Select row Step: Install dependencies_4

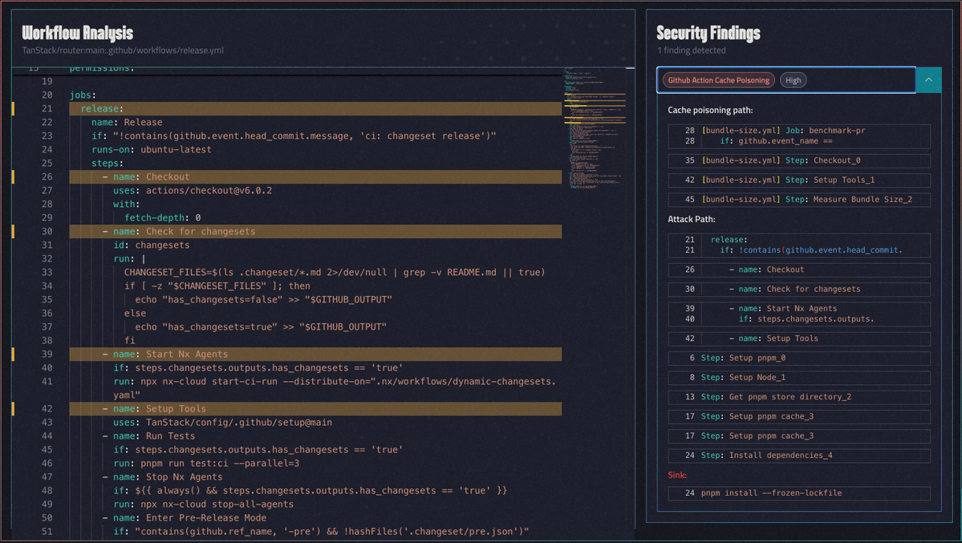799,456
